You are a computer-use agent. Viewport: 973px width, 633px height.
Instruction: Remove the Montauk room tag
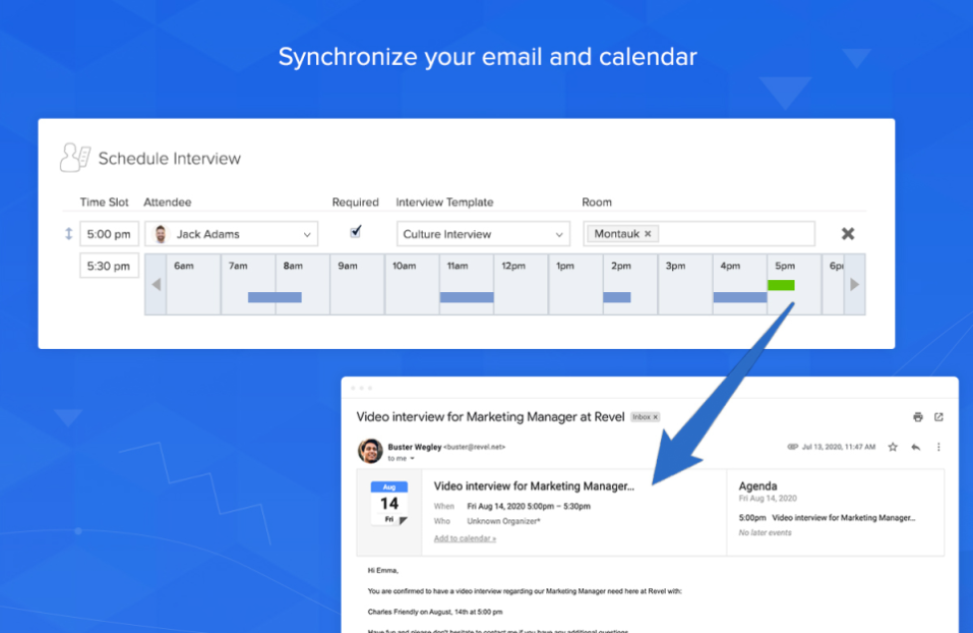click(x=648, y=234)
